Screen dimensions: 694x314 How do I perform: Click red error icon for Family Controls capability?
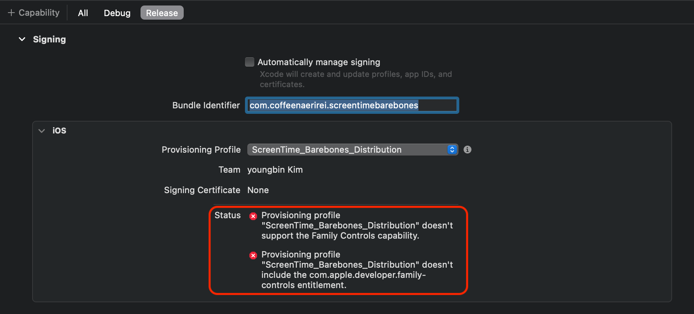[253, 216]
